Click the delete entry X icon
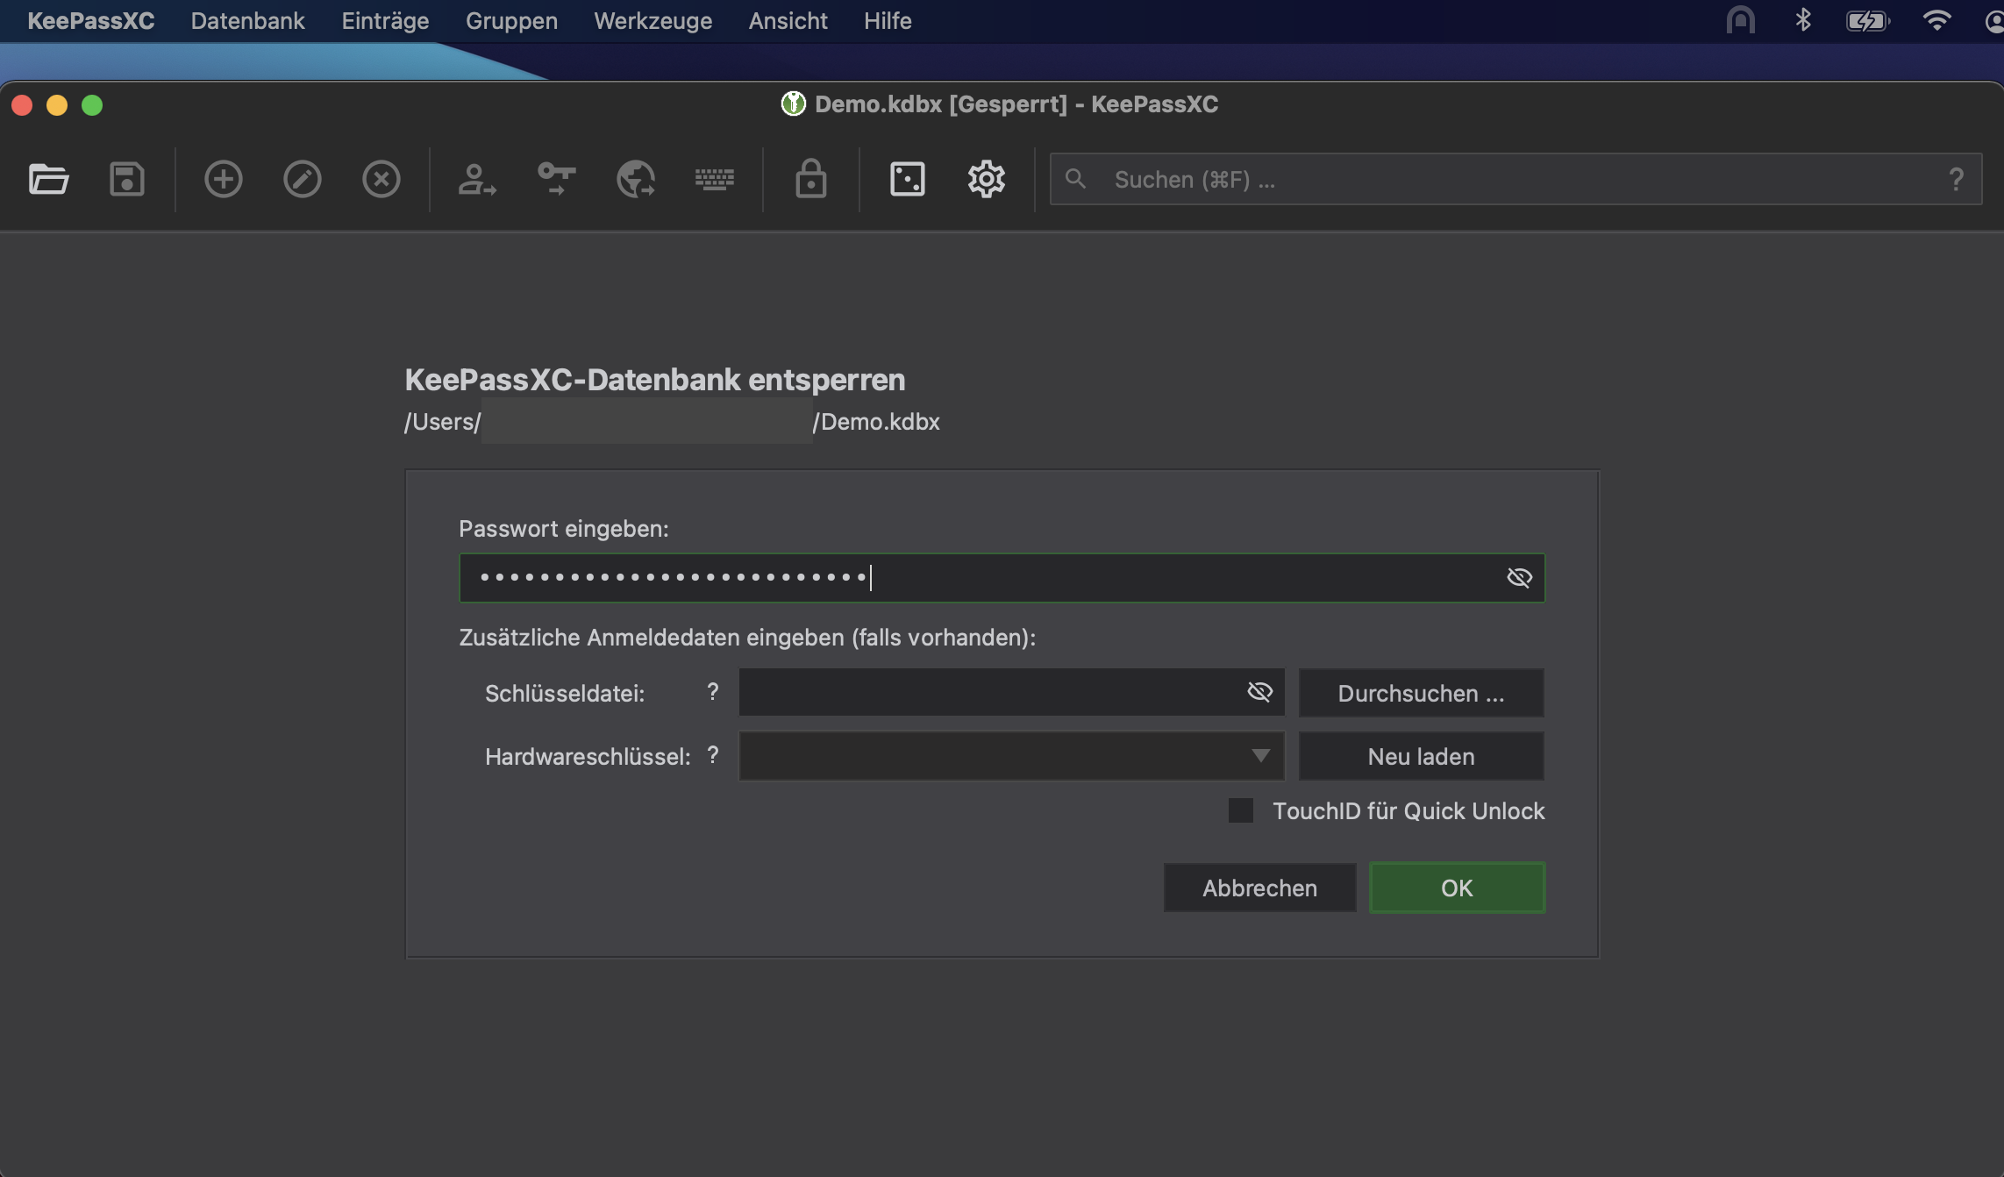This screenshot has height=1177, width=2004. click(x=381, y=180)
